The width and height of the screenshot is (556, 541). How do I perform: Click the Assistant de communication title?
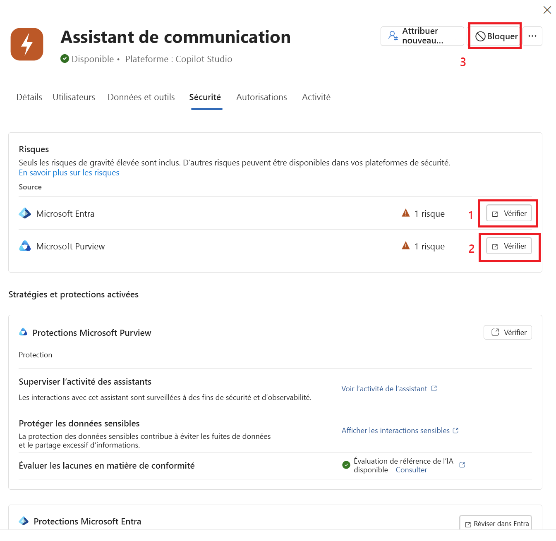pos(176,37)
